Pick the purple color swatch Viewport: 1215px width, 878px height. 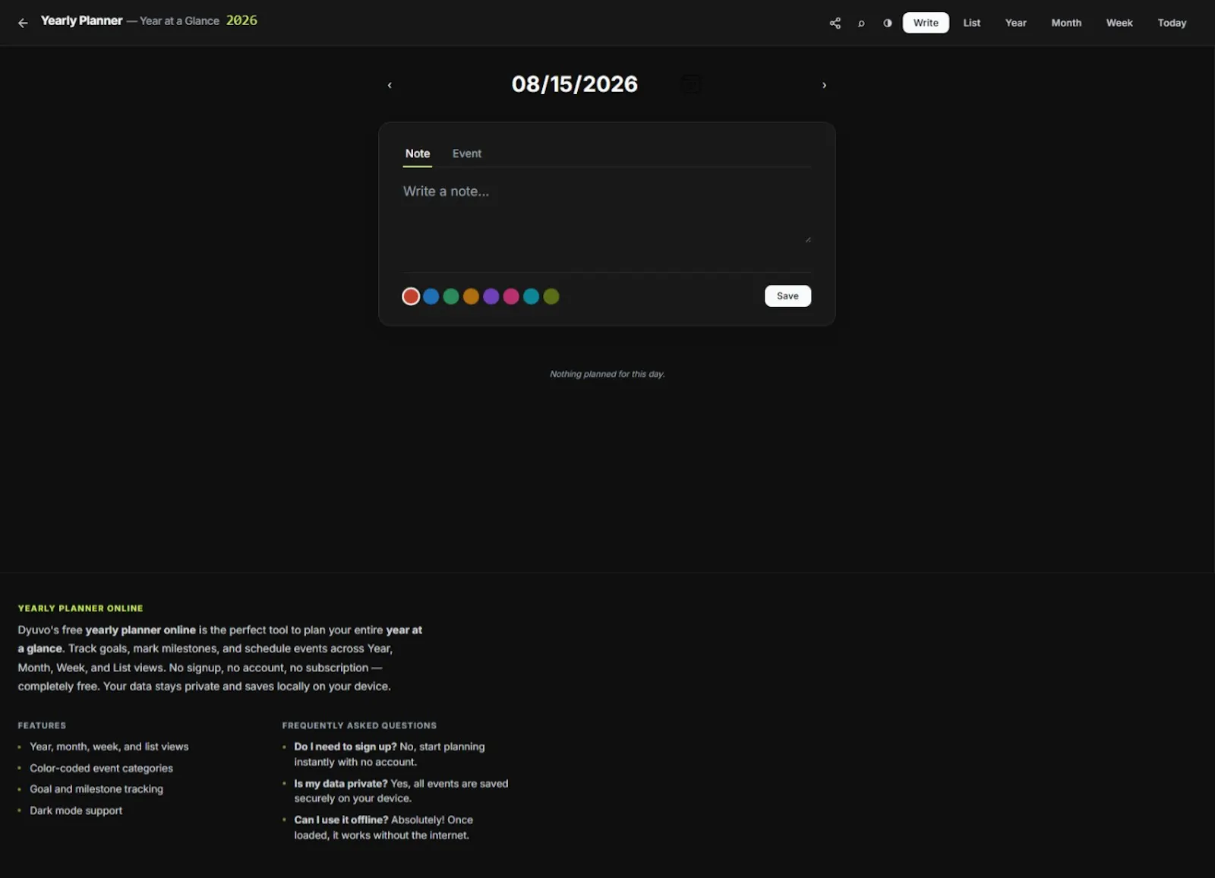[491, 296]
